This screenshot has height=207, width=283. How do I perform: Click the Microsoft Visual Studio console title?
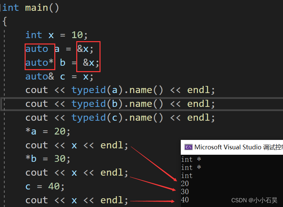click(238, 147)
